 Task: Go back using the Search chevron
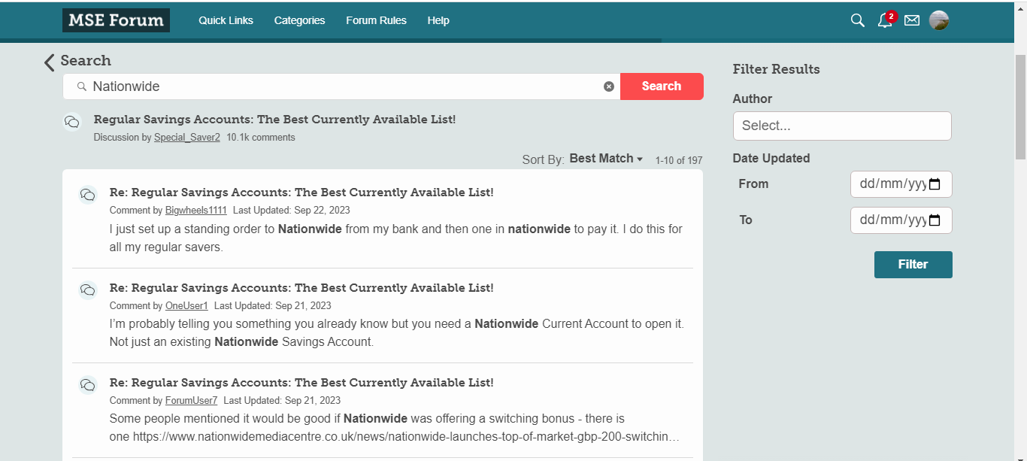pos(50,62)
